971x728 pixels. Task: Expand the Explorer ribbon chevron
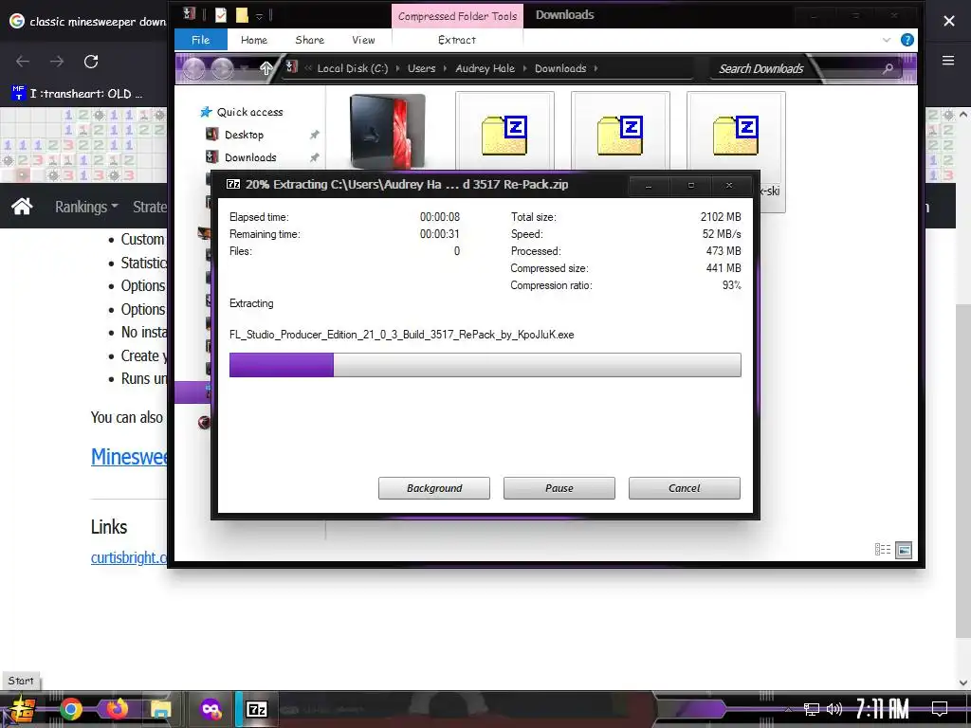pos(887,40)
